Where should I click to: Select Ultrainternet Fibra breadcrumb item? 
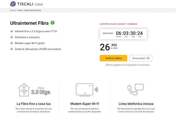click(x=33, y=10)
